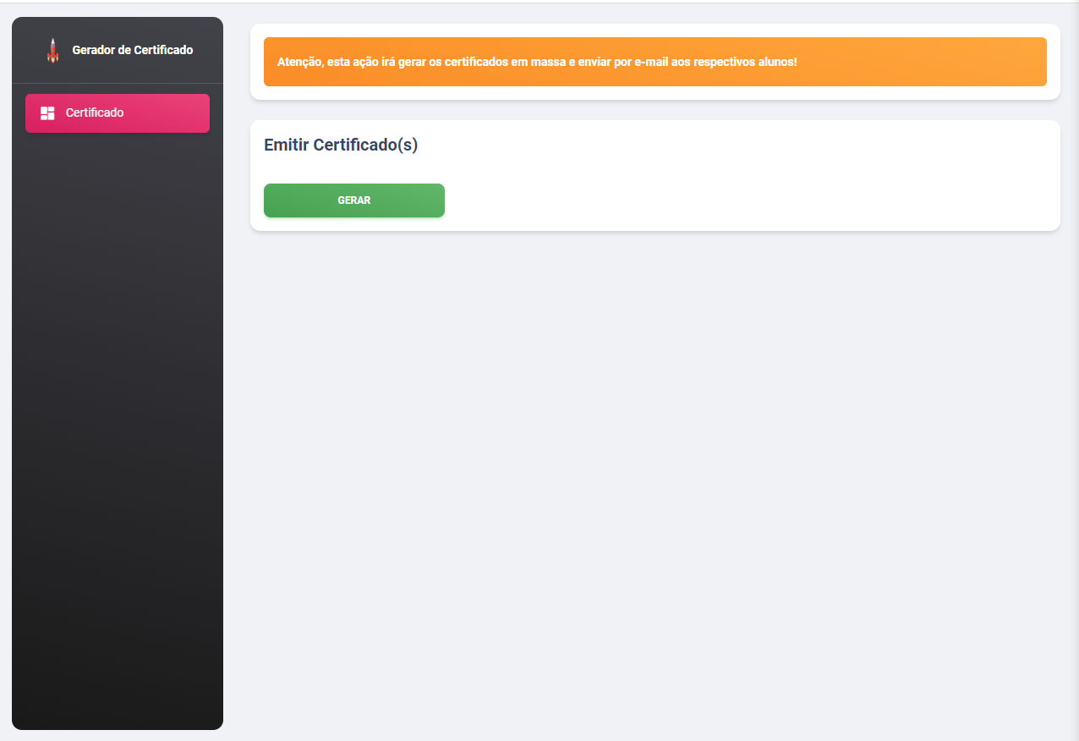
Task: Click the small rocket graphic at top left
Action: [x=53, y=49]
